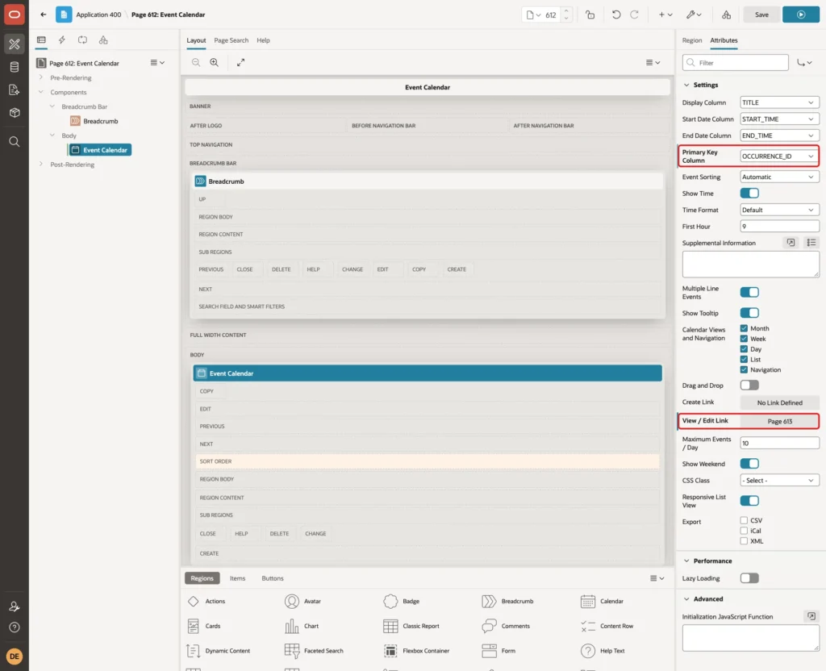
Task: Switch to Shared Components tab icon
Action: click(103, 40)
